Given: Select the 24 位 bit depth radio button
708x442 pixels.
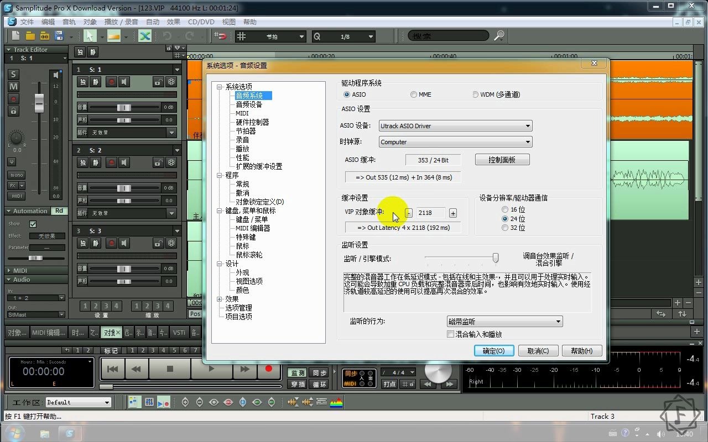Looking at the screenshot, I should (504, 219).
